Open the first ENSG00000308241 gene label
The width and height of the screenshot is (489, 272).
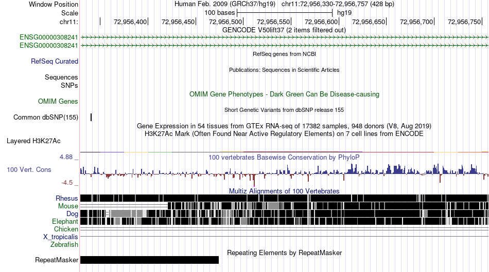coord(49,37)
